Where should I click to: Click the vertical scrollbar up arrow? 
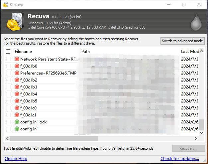201,51
